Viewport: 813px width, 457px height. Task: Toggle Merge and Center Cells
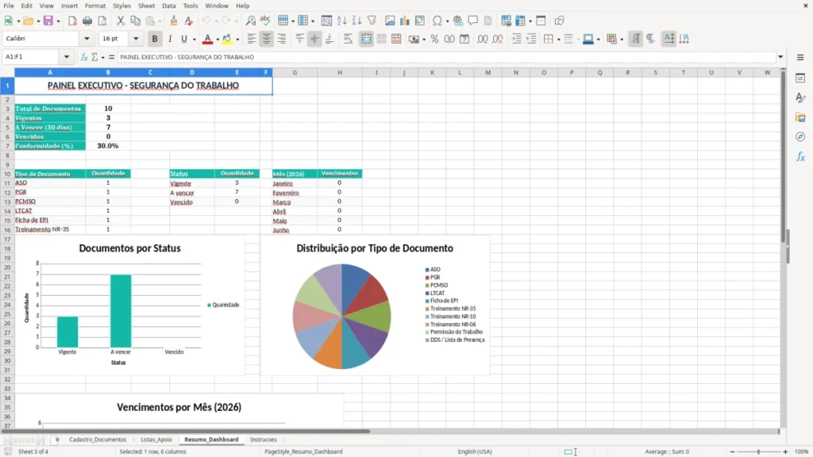point(366,39)
